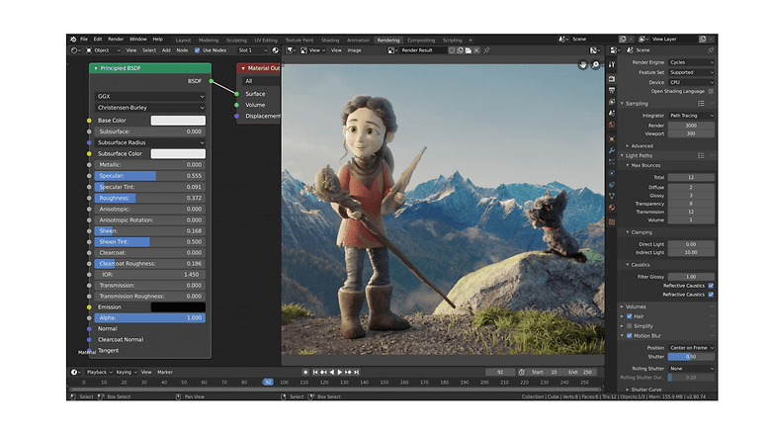773x435 pixels.
Task: Click the Motion Blur Shutter slider
Action: pyautogui.click(x=691, y=357)
